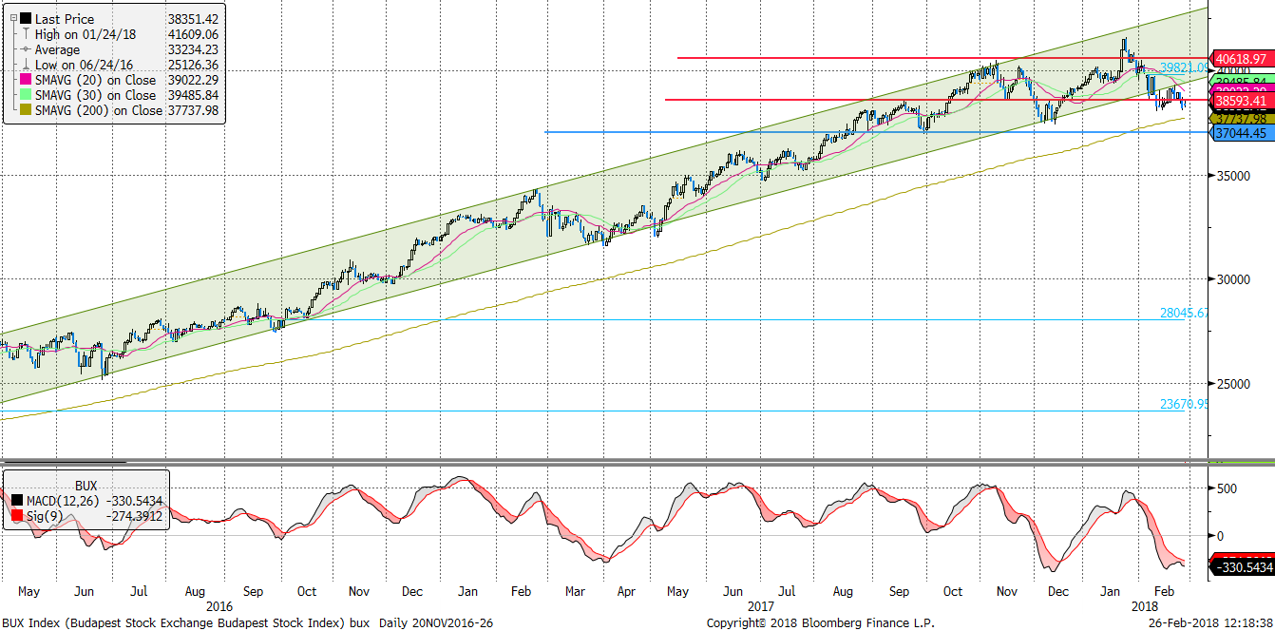Click the BUX title in MACD legend

click(86, 485)
